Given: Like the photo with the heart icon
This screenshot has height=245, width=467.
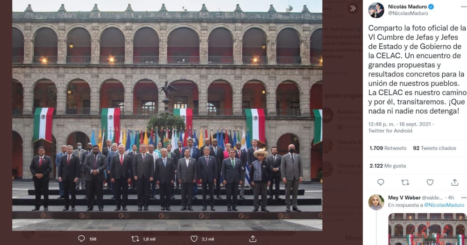Looking at the screenshot, I should [x=194, y=239].
